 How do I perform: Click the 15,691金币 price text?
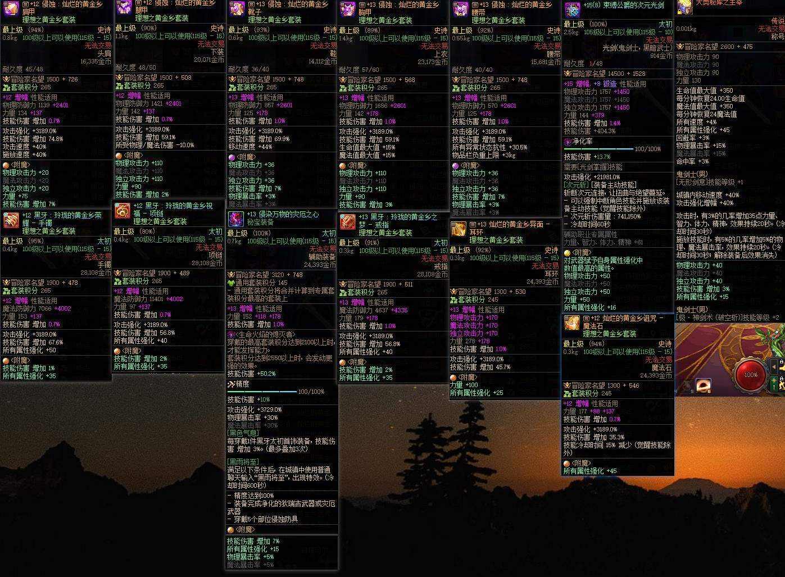(x=546, y=62)
